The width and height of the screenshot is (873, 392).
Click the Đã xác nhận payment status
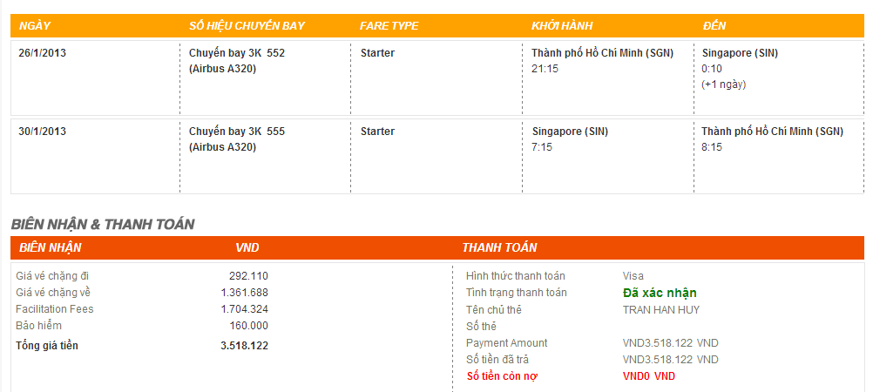660,293
